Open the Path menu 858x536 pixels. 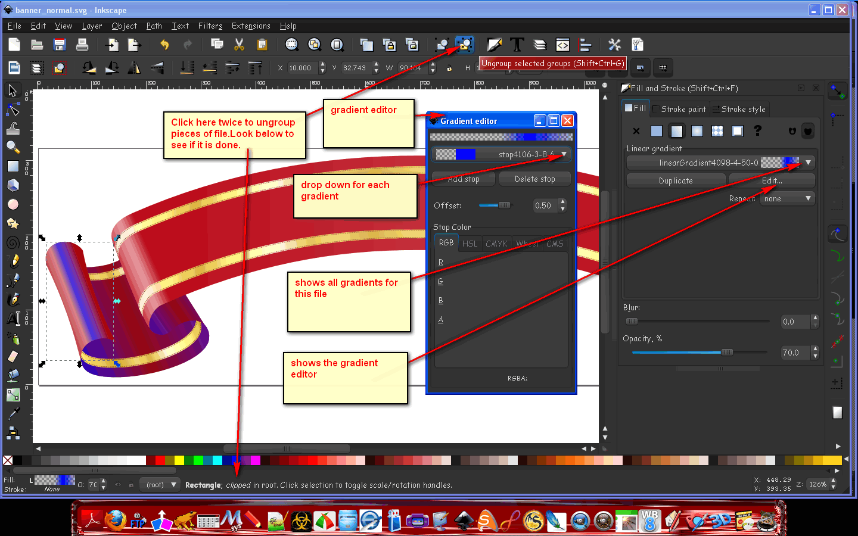(x=154, y=26)
